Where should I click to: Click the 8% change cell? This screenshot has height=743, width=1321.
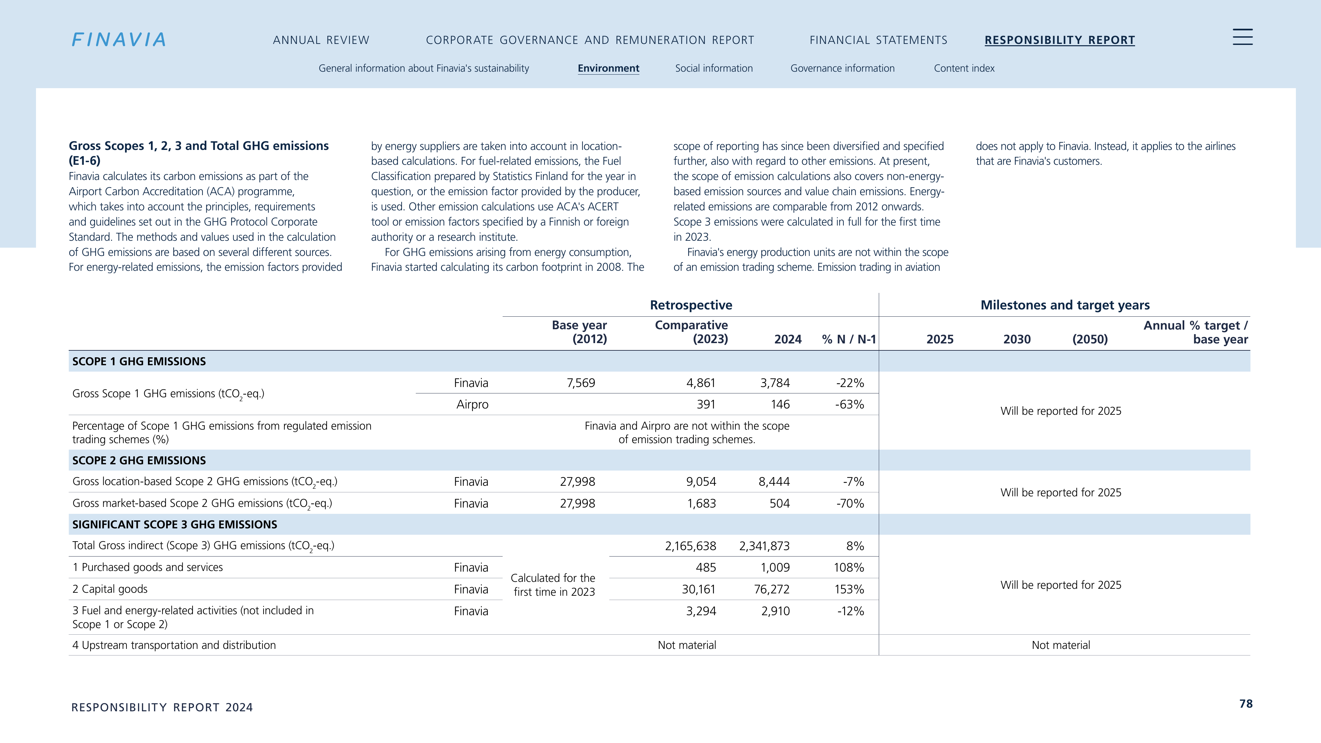[x=855, y=546]
